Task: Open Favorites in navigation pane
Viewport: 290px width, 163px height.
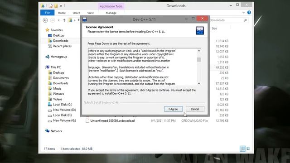Action: [57, 30]
